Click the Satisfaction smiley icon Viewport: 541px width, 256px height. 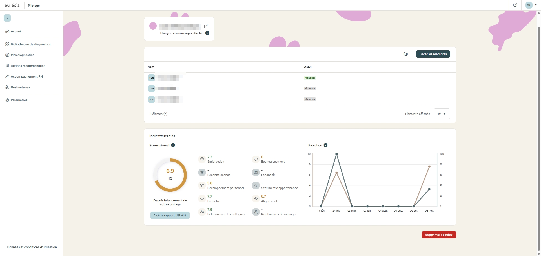(x=202, y=159)
